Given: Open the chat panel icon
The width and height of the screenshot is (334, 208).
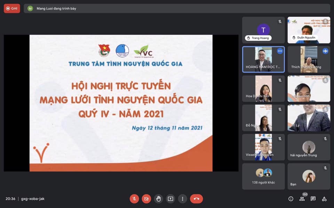Looking at the screenshot, I should click(x=313, y=199).
